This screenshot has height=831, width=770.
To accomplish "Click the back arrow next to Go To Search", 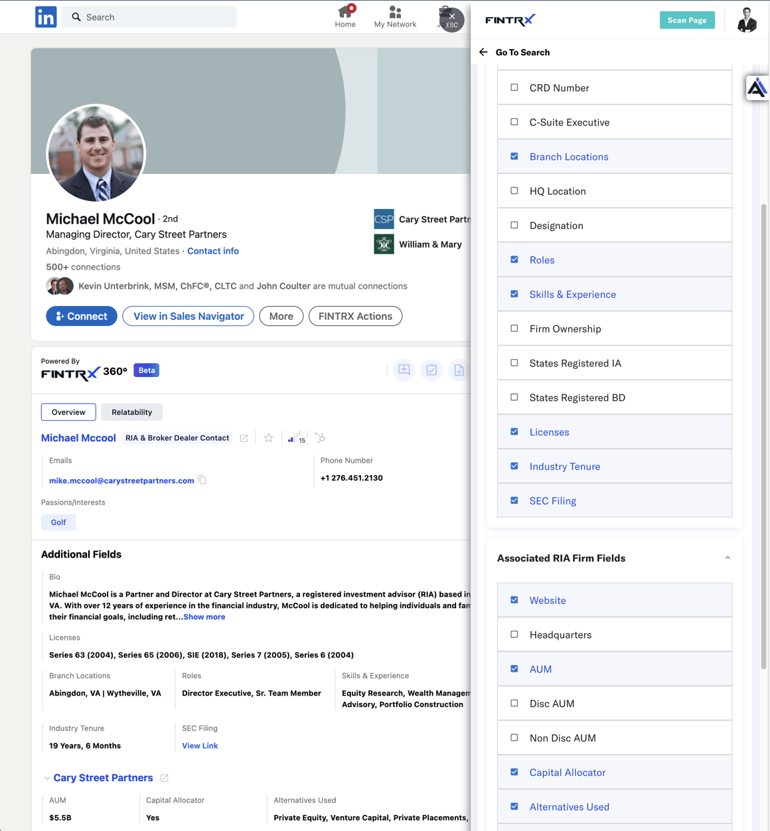I will pos(483,52).
